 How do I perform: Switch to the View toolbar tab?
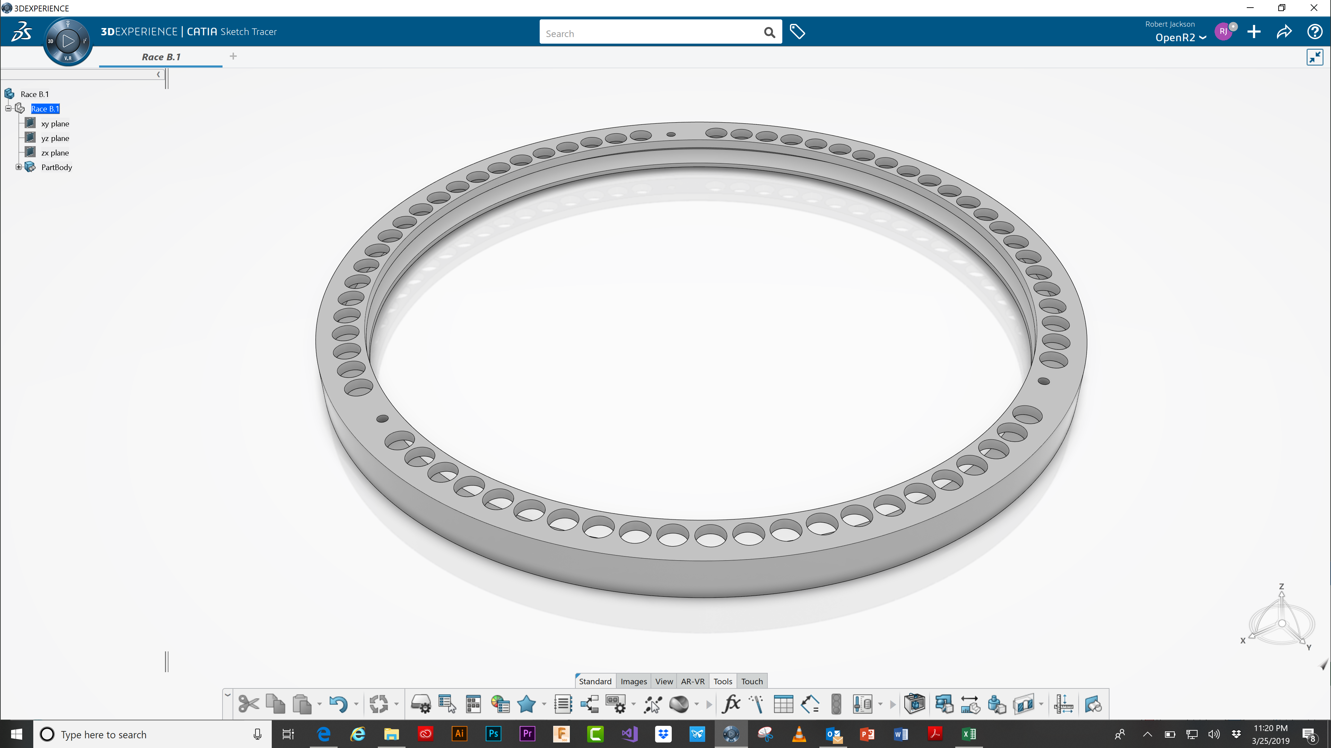(x=664, y=680)
